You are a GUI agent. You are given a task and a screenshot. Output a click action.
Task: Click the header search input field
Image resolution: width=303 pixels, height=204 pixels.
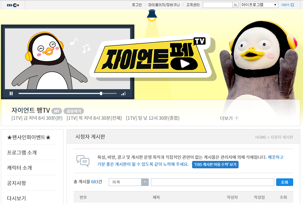click(x=218, y=5)
